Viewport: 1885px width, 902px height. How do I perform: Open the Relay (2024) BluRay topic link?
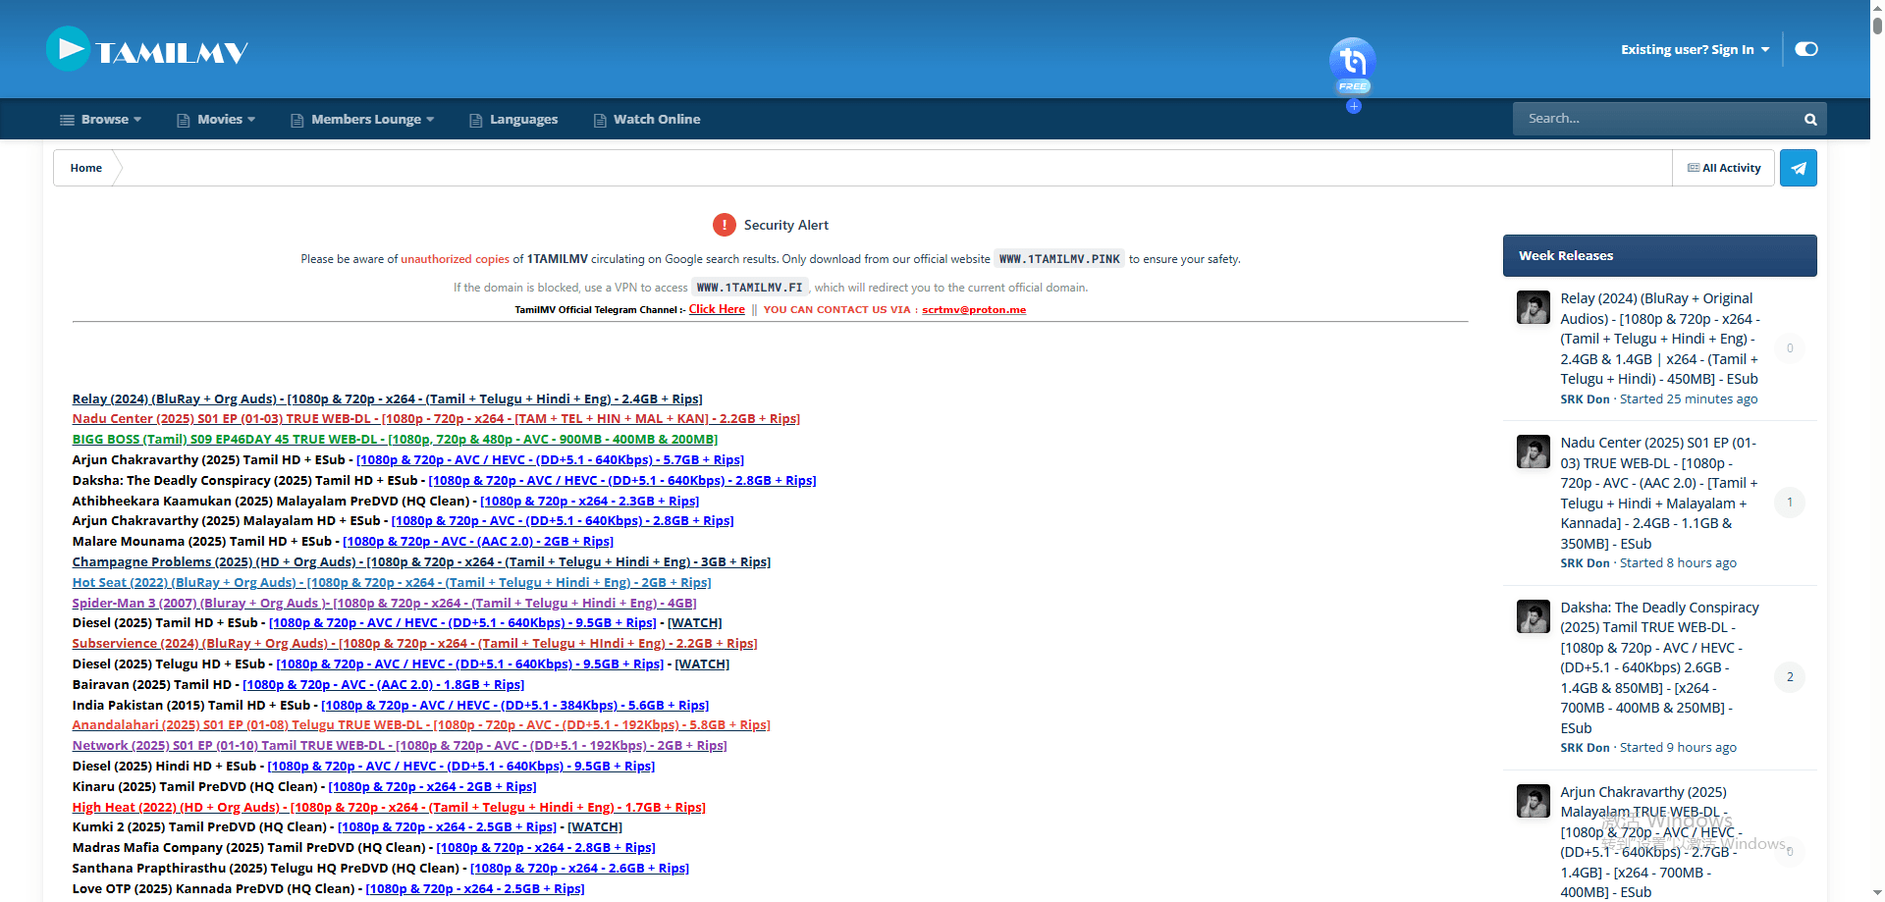coord(387,398)
